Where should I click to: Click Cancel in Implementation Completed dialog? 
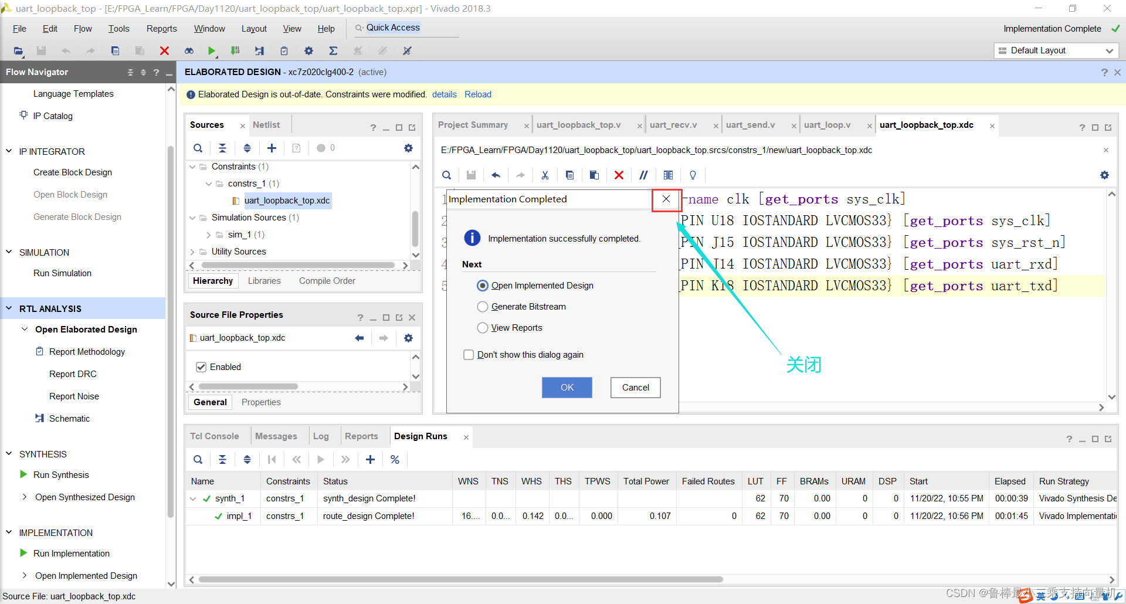[636, 388]
